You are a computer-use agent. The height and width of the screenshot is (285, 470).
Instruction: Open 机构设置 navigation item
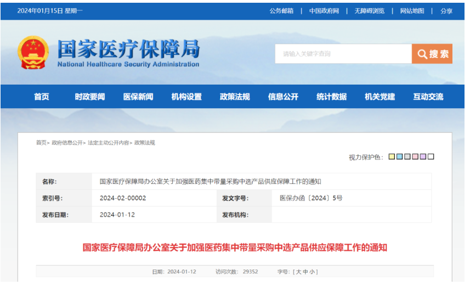(x=186, y=97)
